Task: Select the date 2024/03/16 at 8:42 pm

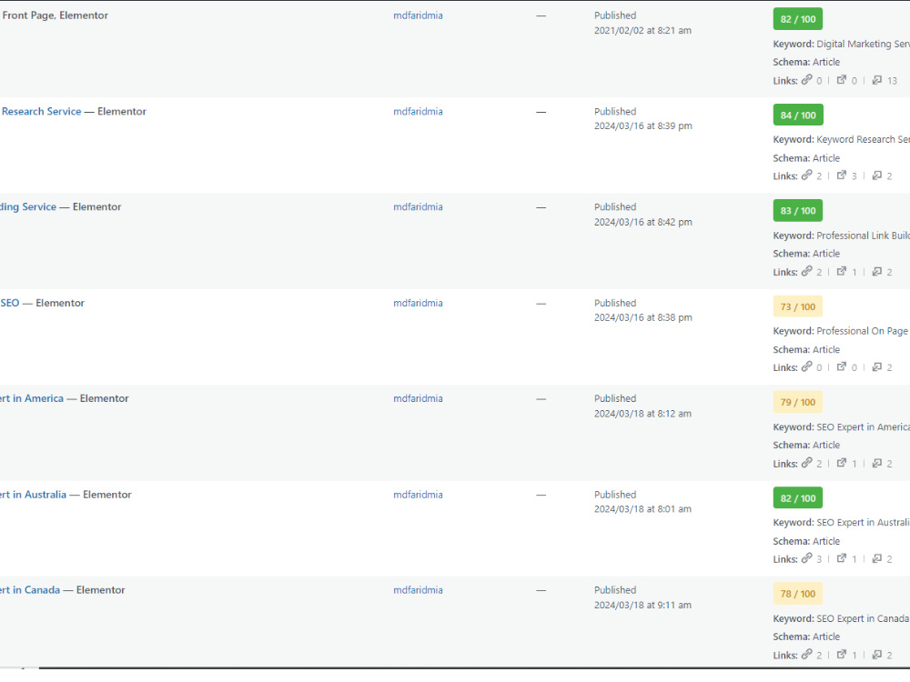Action: (x=643, y=222)
